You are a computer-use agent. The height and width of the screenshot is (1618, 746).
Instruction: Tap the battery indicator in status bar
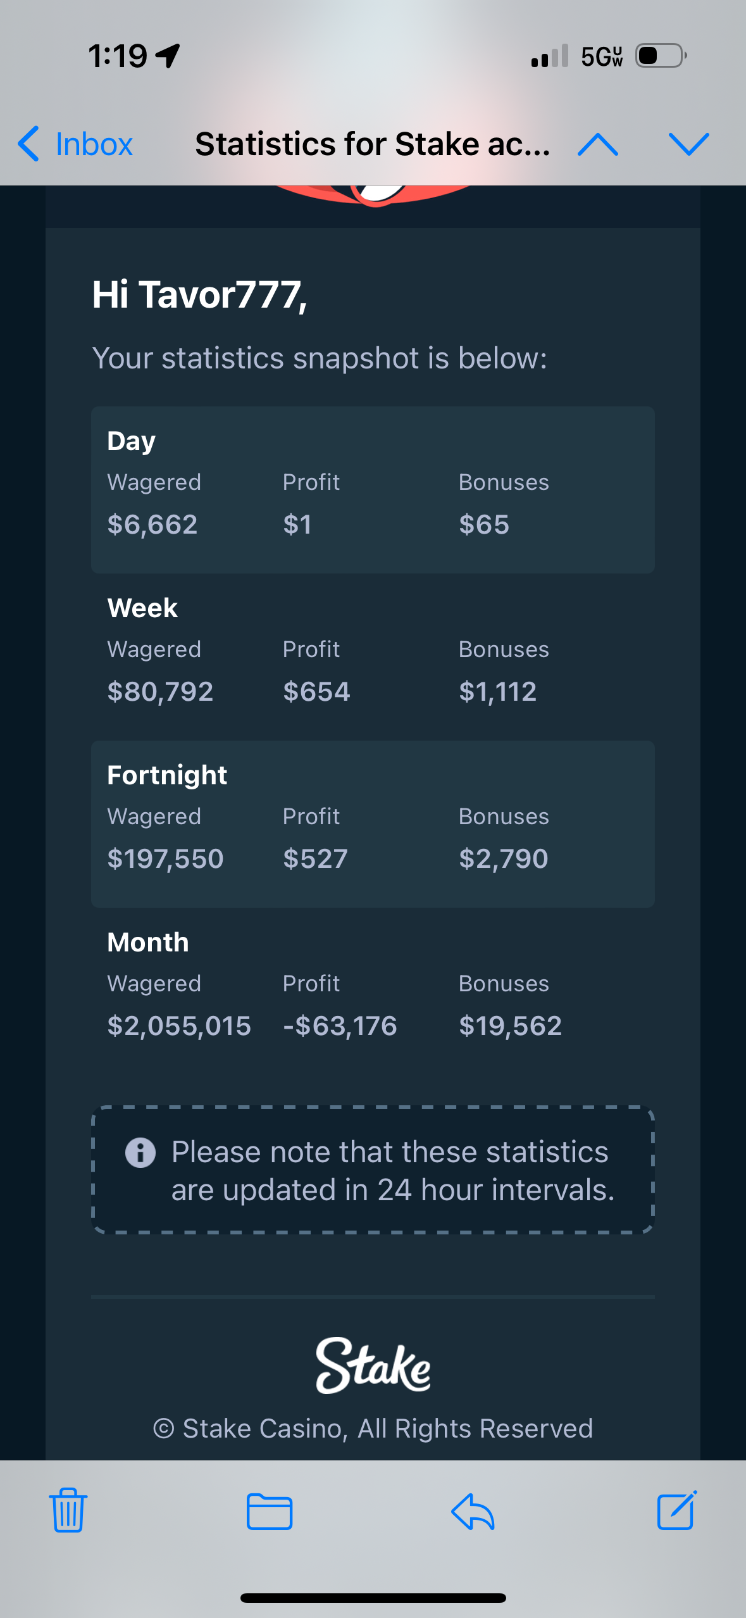(x=662, y=56)
